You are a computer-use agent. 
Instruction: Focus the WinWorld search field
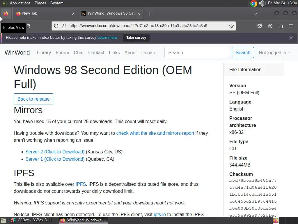point(197,52)
